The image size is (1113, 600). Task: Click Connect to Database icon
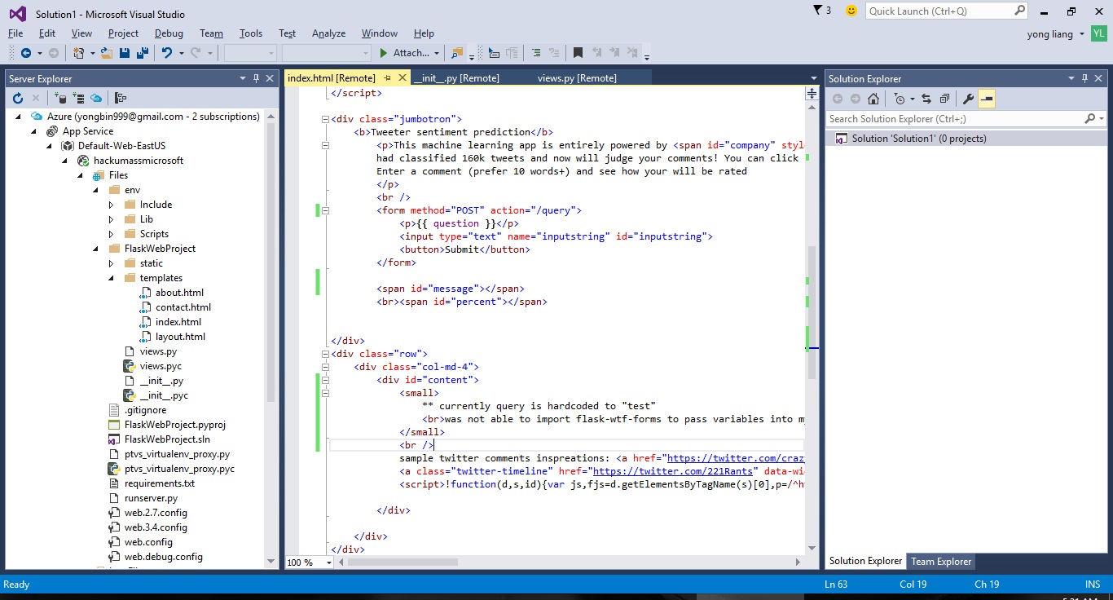[x=60, y=99]
